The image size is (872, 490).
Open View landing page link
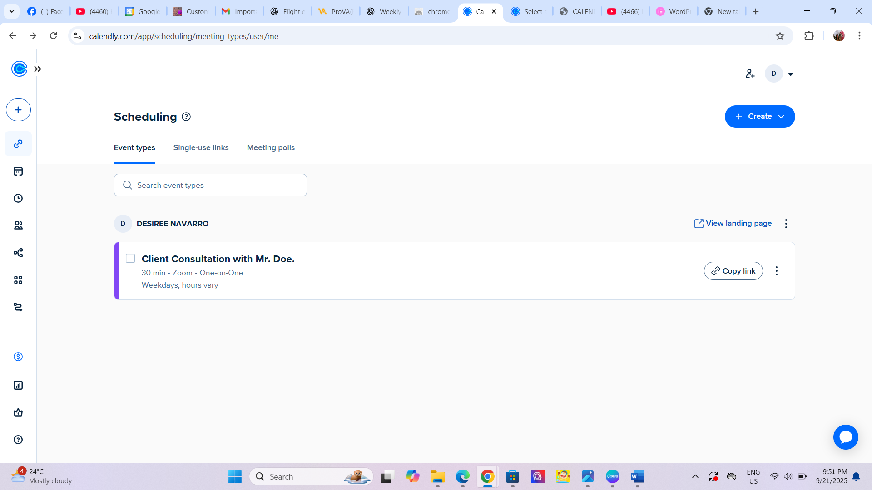pyautogui.click(x=733, y=223)
